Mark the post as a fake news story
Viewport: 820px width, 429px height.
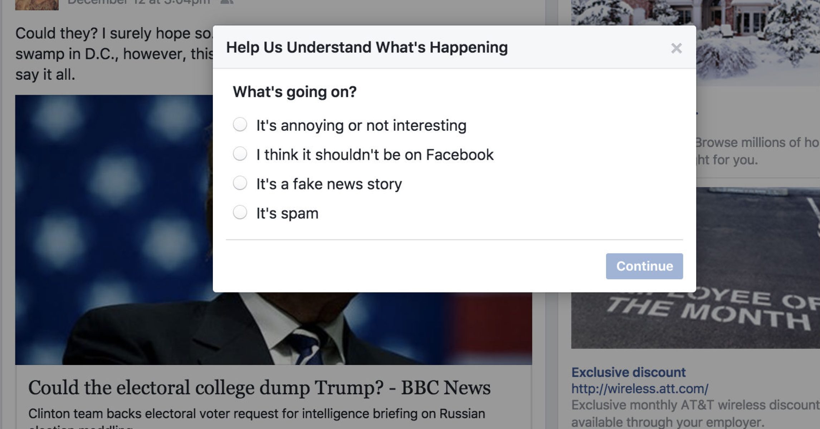tap(240, 183)
